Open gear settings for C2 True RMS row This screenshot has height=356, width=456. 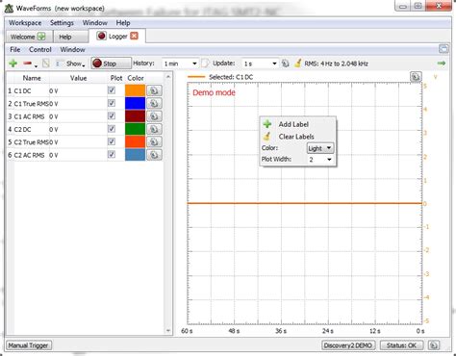(154, 142)
